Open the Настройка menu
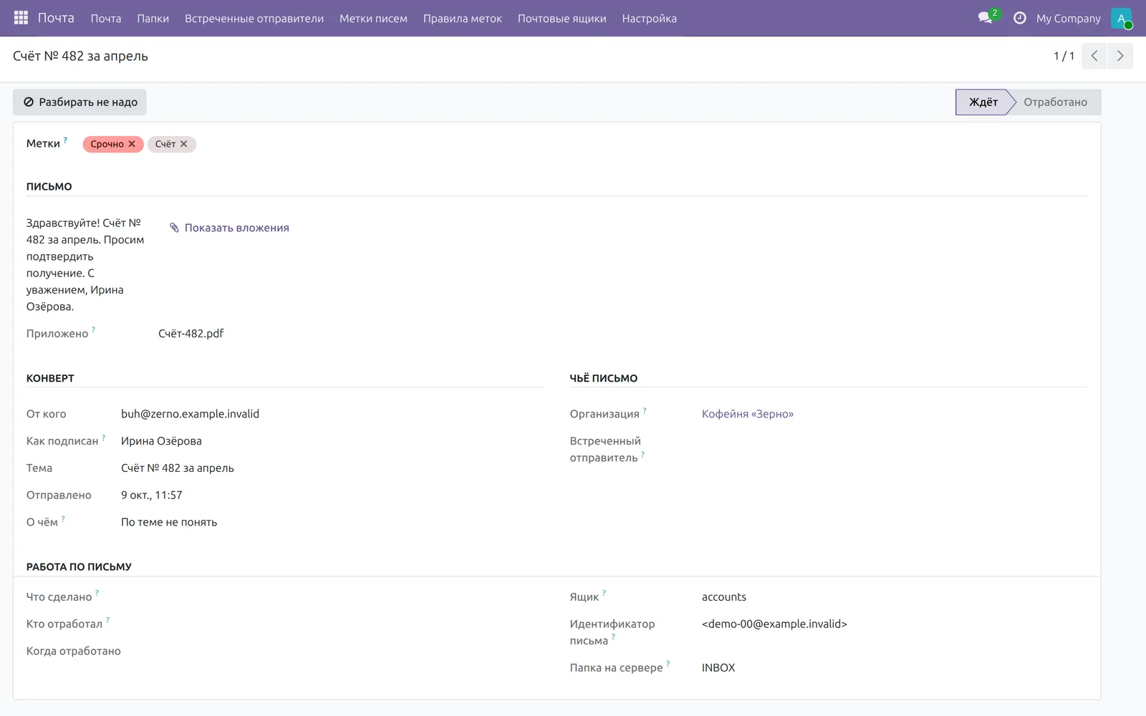This screenshot has height=716, width=1146. click(x=650, y=19)
